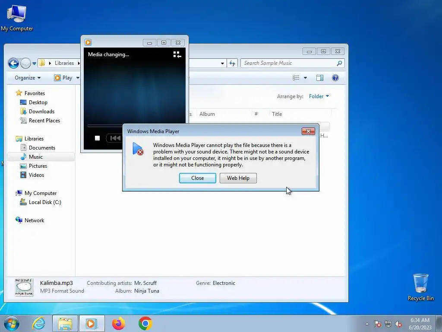Sort by the Title column header
This screenshot has width=442, height=332.
pos(300,114)
